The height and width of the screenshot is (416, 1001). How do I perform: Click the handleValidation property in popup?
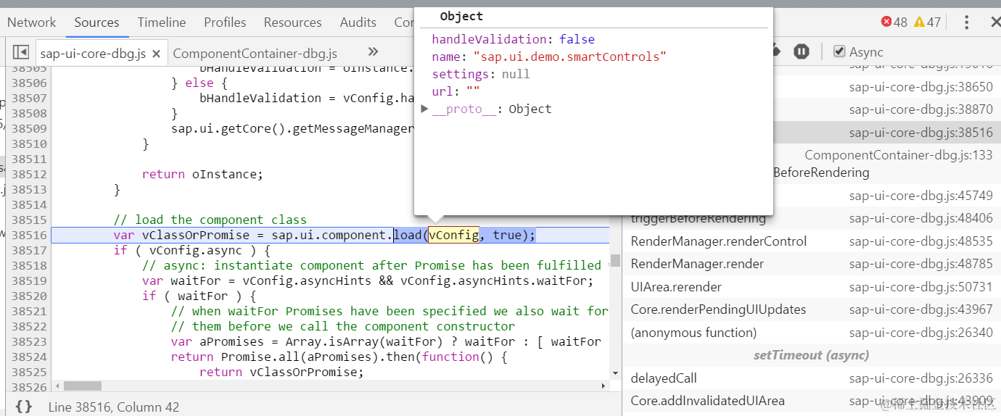pyautogui.click(x=489, y=39)
